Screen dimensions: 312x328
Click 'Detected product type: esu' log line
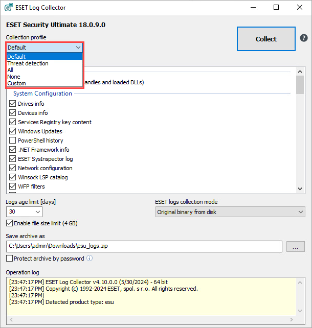click(61, 302)
